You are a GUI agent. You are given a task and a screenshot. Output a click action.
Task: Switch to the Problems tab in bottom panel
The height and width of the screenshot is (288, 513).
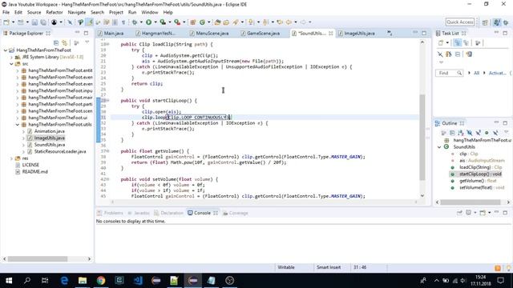click(x=111, y=213)
